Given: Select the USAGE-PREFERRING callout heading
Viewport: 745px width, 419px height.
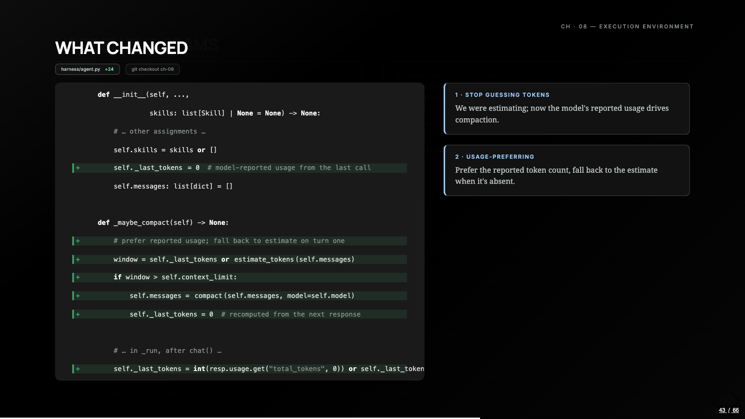Looking at the screenshot, I should 495,157.
